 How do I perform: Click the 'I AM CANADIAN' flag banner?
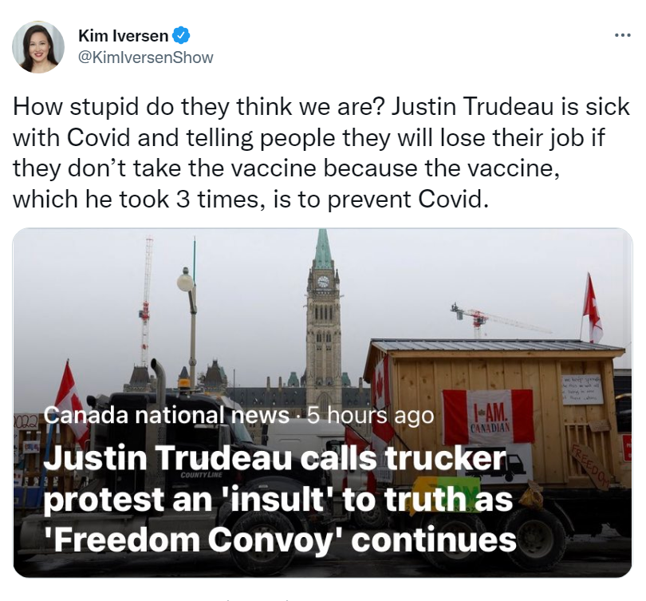click(488, 417)
